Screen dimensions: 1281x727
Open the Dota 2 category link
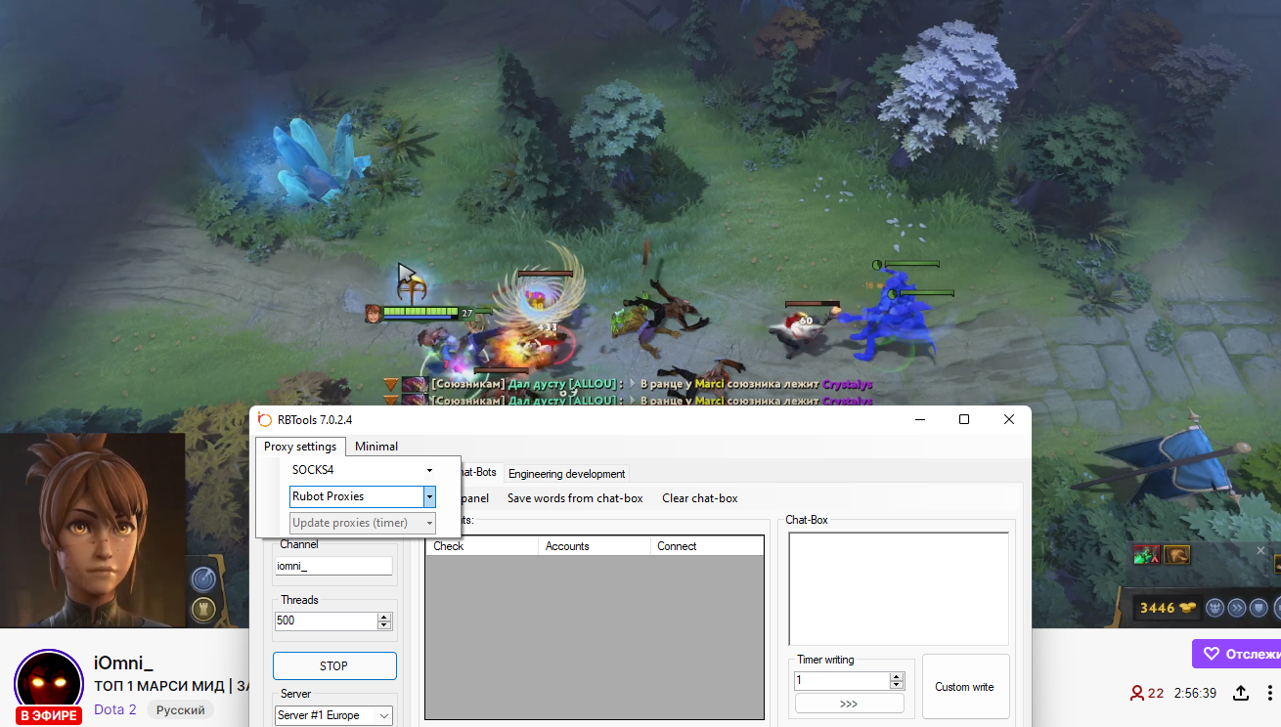114,709
